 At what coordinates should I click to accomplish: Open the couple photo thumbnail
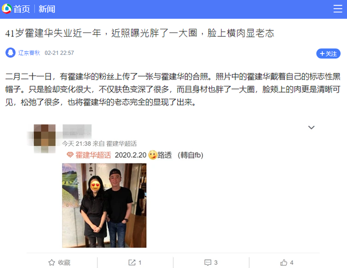pyautogui.click(x=104, y=206)
